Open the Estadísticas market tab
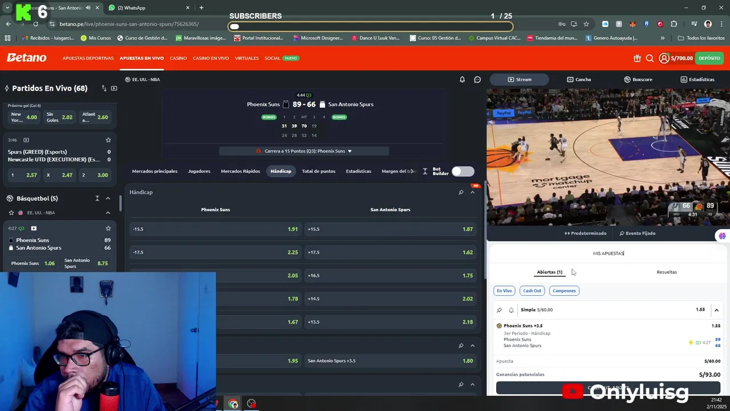Image resolution: width=730 pixels, height=411 pixels. tap(358, 171)
